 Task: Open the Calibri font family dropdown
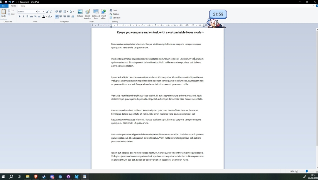pyautogui.click(x=37, y=12)
